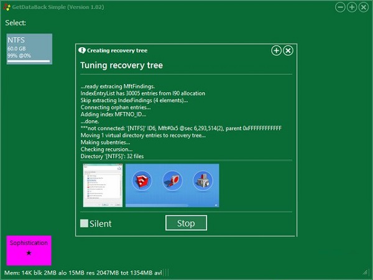Maximize the GetDataBack main window
The image size is (373, 280).
pos(352,7)
